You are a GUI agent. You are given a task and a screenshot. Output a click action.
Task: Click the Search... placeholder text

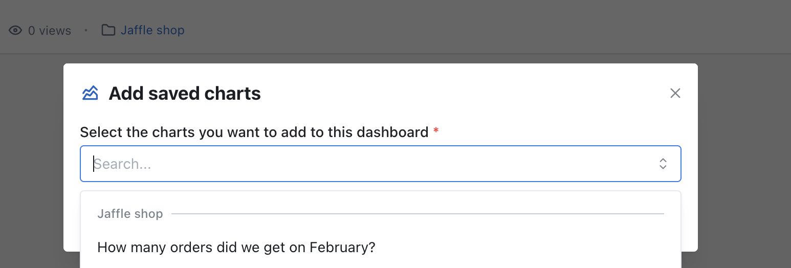click(123, 164)
